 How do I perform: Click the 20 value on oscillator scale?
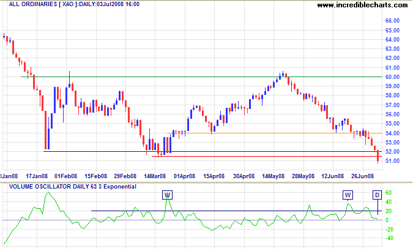[x=389, y=211]
